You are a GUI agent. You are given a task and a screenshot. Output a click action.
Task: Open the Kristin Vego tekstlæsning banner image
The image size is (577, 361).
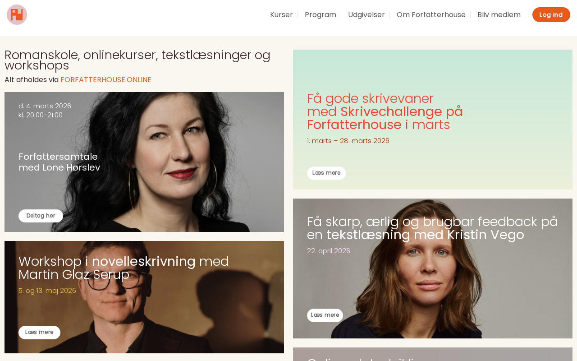(x=433, y=268)
